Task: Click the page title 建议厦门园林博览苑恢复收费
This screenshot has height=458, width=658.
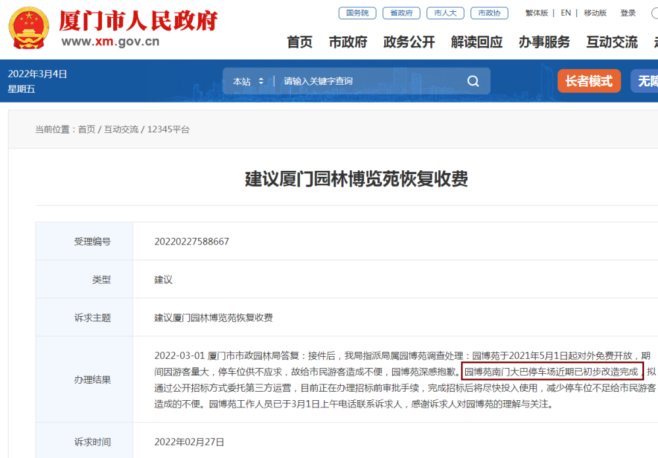Action: click(x=356, y=179)
